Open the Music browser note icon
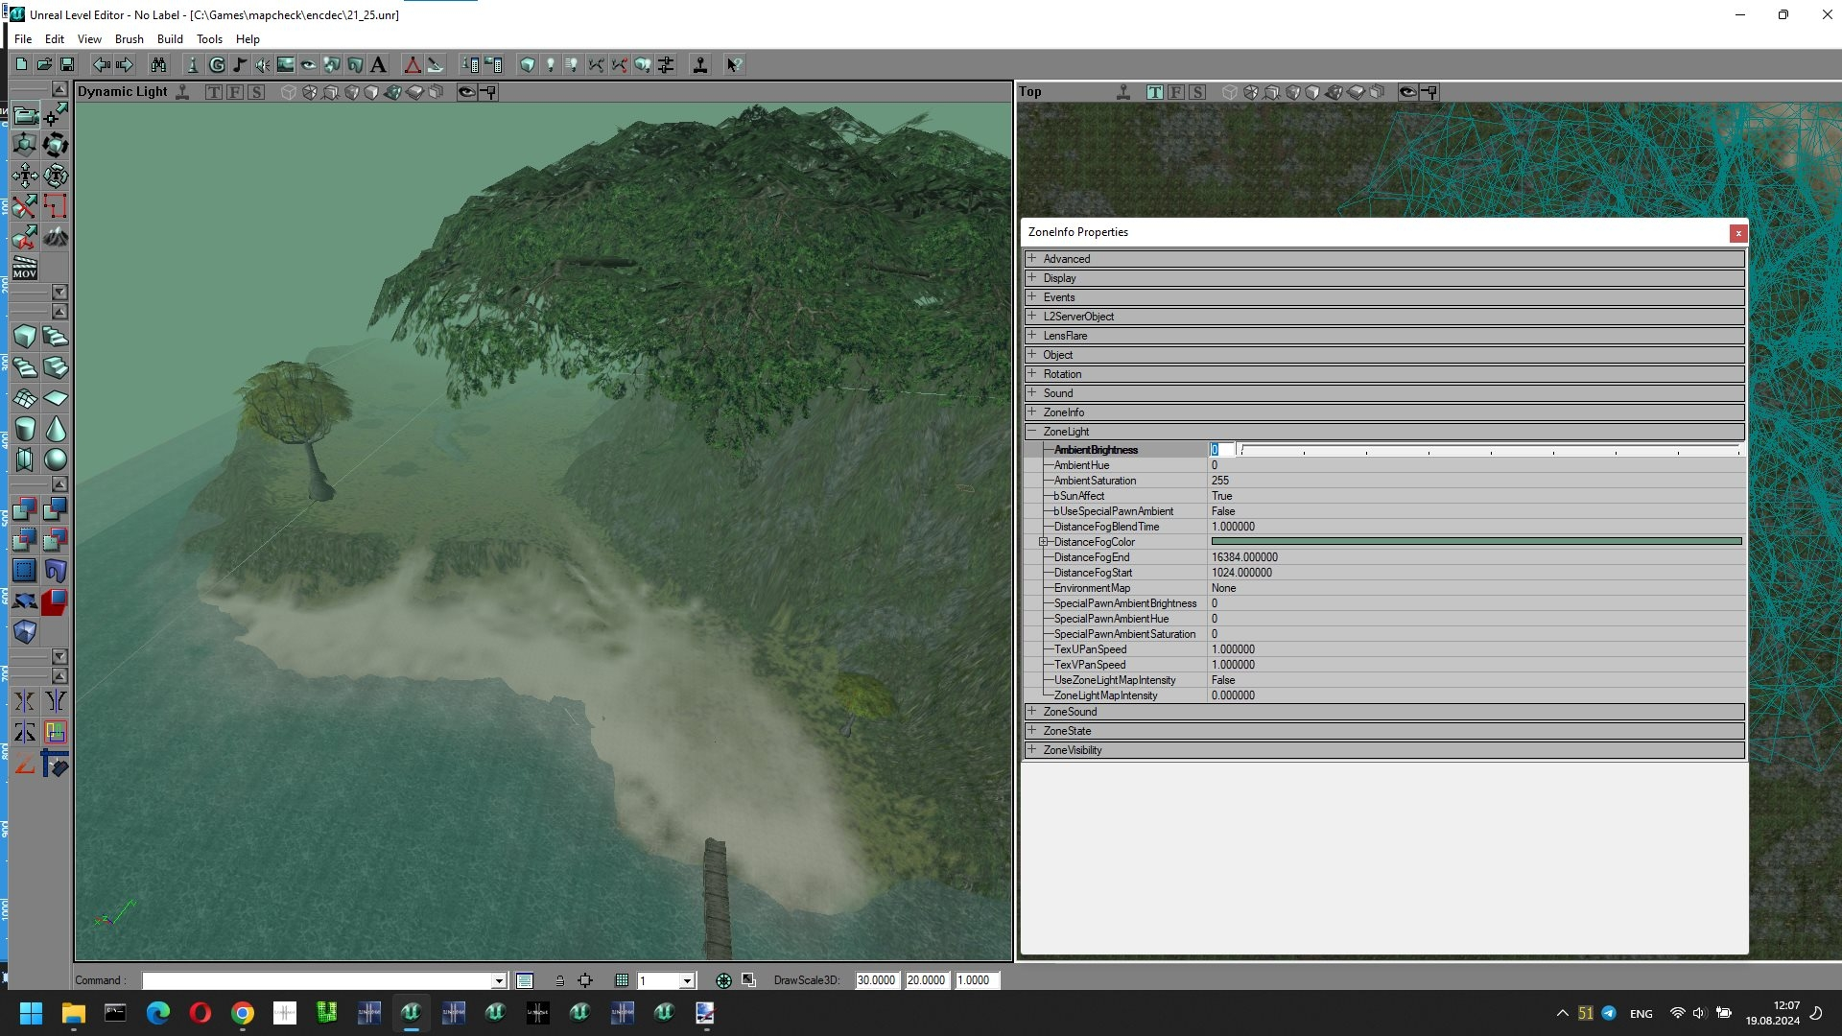Viewport: 1842px width, 1036px height. click(x=240, y=64)
